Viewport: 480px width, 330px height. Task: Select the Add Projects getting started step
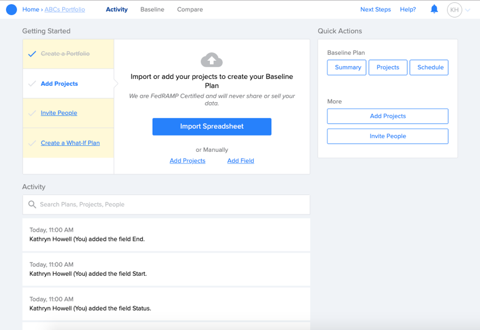click(x=68, y=83)
